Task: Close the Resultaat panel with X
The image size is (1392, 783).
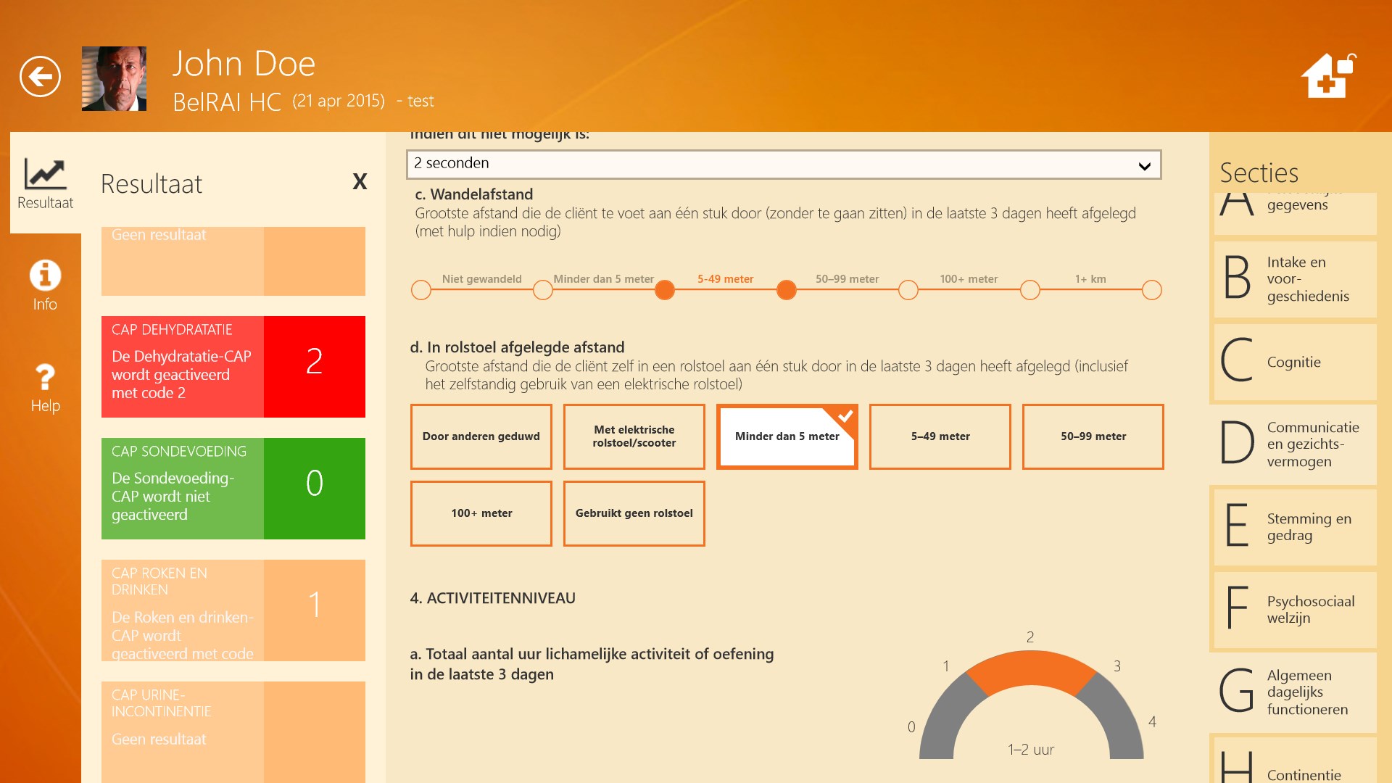Action: pos(360,182)
